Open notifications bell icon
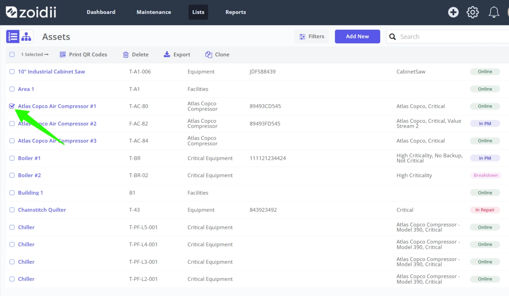Screen dimensions: 509x296 point(494,12)
